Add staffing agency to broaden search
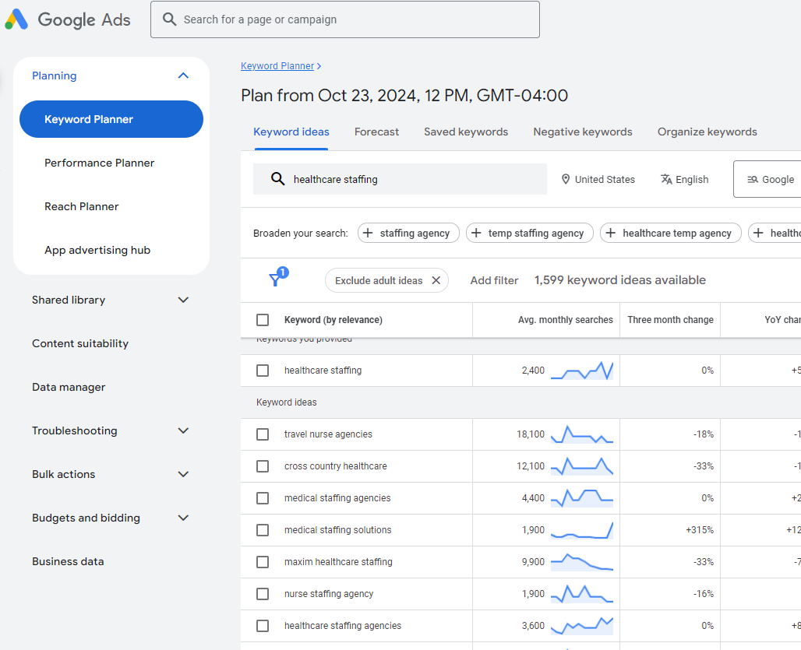 (x=408, y=234)
